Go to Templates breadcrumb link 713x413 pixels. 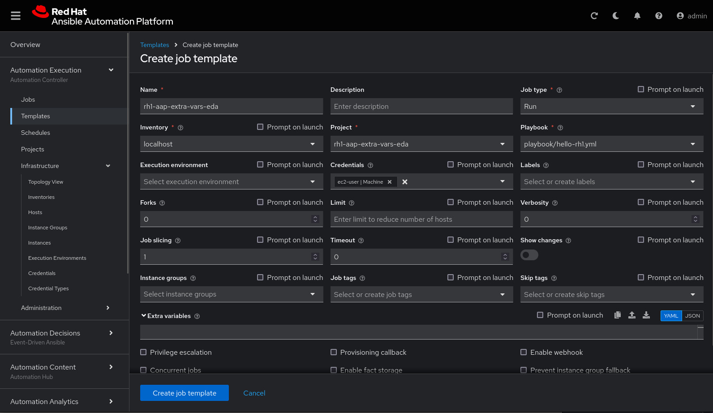155,45
